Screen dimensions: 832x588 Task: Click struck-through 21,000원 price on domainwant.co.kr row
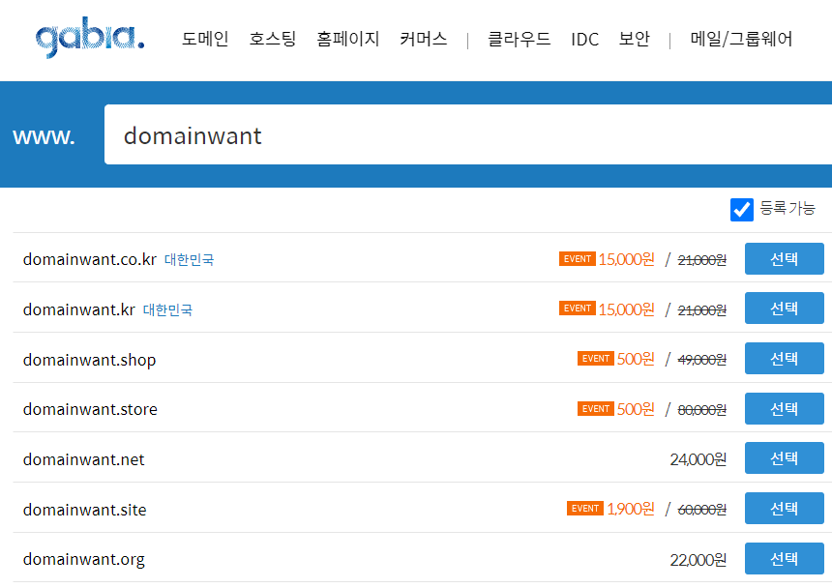pos(702,260)
